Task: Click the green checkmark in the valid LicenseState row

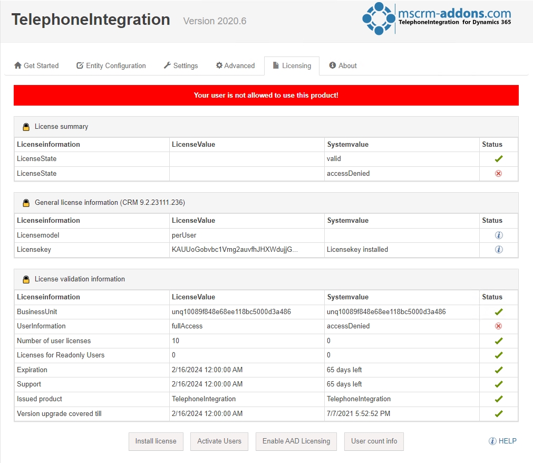Action: coord(499,159)
